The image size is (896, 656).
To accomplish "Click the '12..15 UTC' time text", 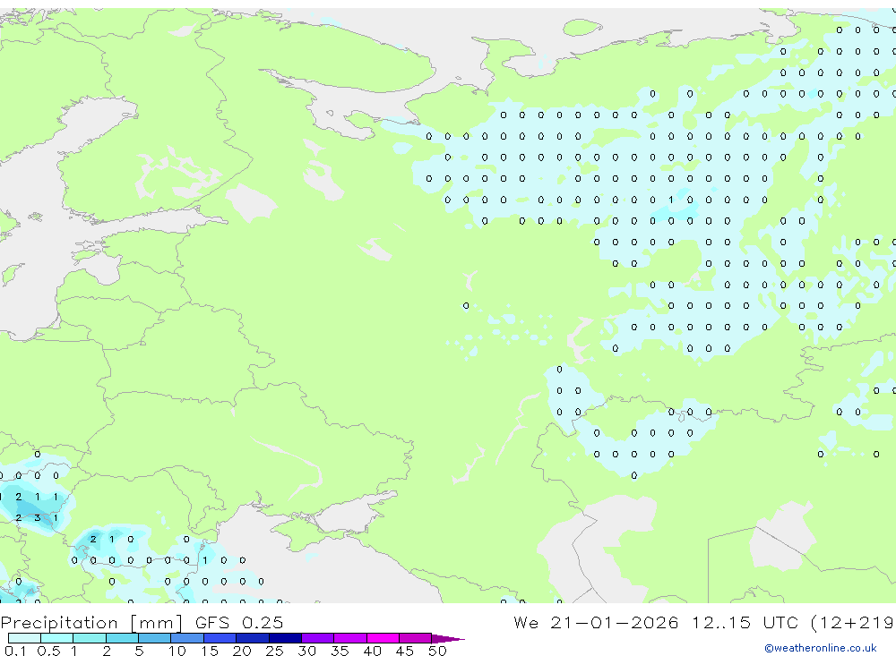I will [x=745, y=622].
